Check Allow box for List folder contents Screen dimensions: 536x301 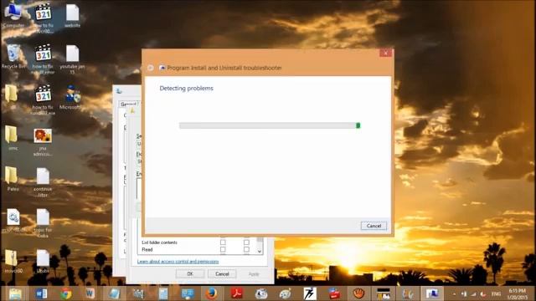(x=223, y=242)
